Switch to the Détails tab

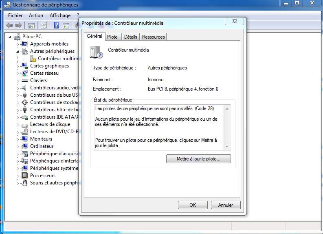click(x=131, y=37)
